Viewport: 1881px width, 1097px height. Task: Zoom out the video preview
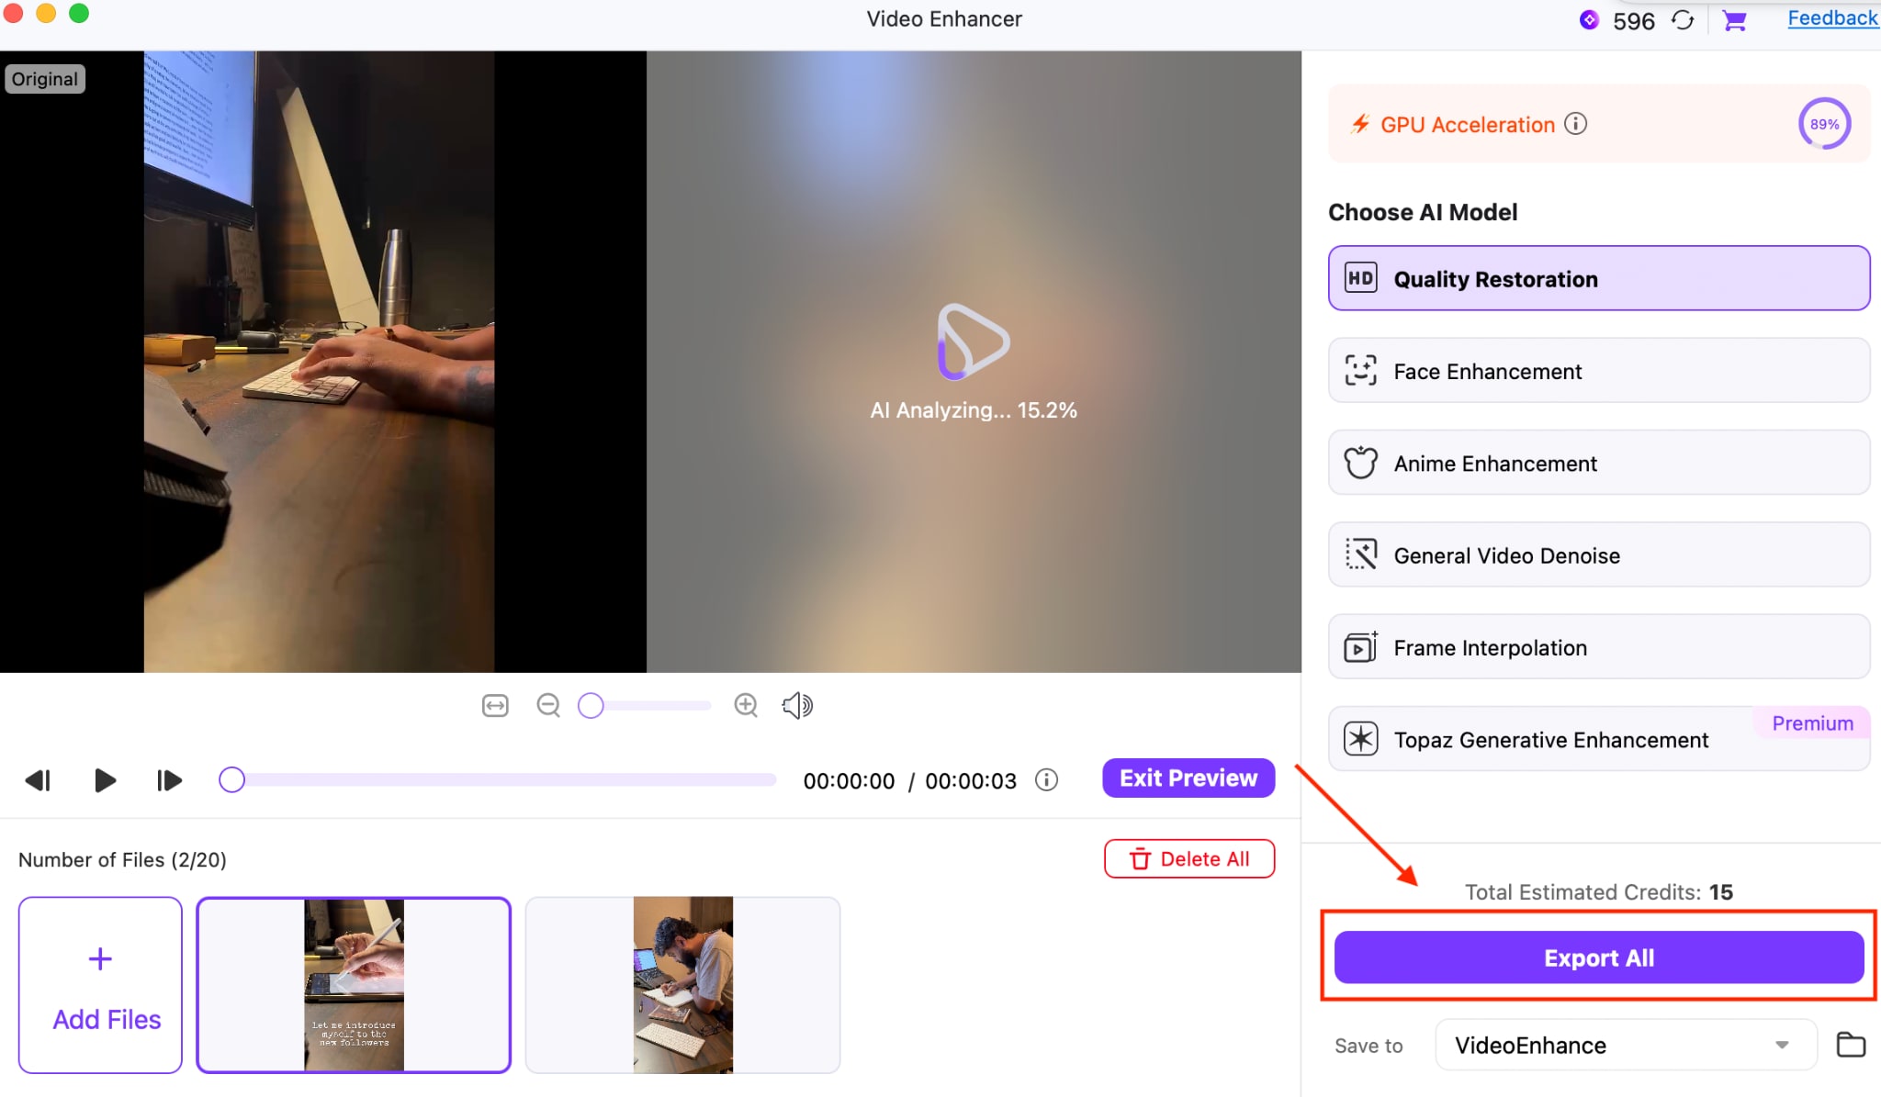(548, 705)
